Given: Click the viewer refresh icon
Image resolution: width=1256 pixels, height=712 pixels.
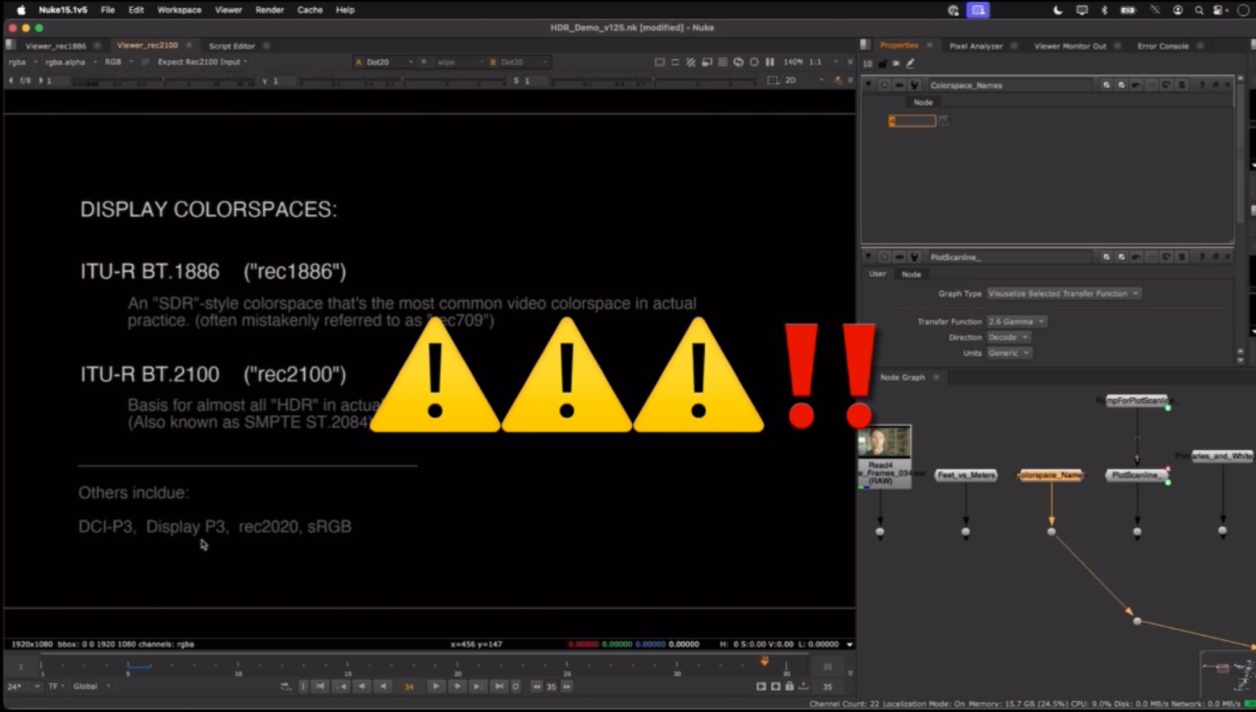Looking at the screenshot, I should click(738, 62).
